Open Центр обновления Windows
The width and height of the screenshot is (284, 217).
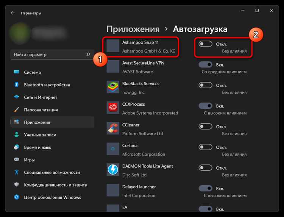[x=52, y=197]
